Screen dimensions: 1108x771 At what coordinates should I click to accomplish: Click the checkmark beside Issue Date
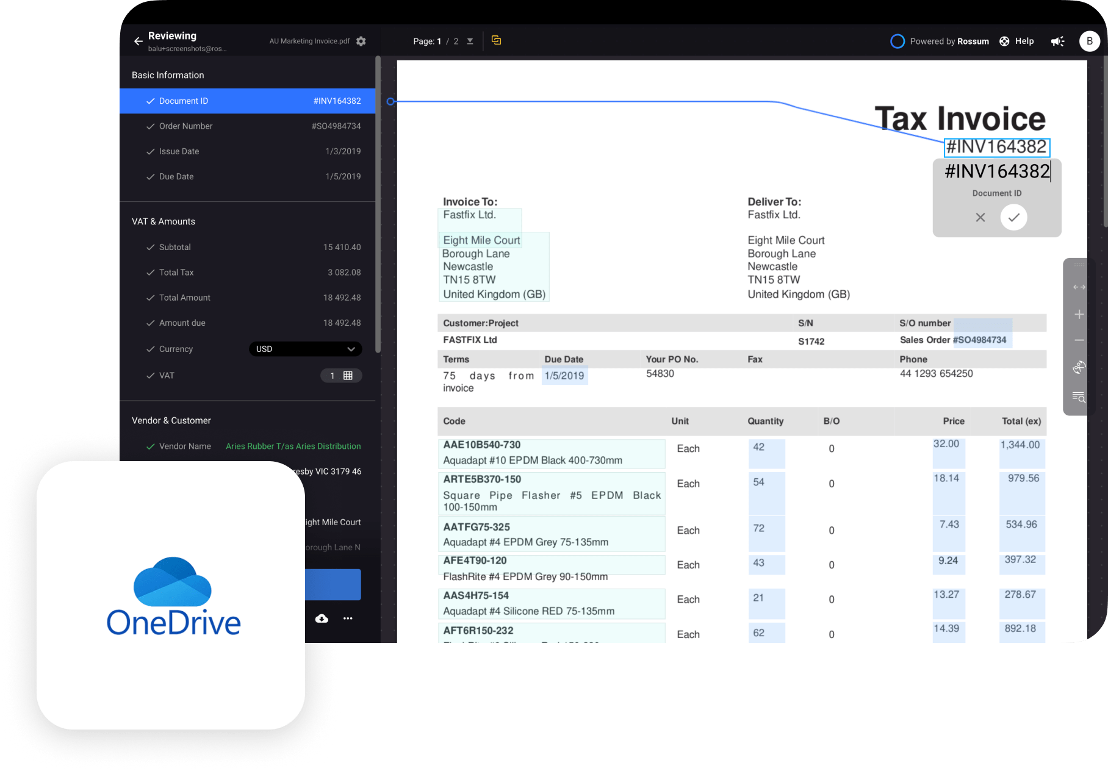pyautogui.click(x=150, y=151)
